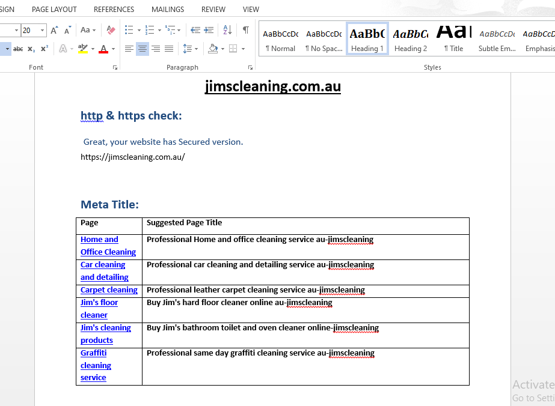Open the Car cleaning and detailing link

pyautogui.click(x=105, y=271)
